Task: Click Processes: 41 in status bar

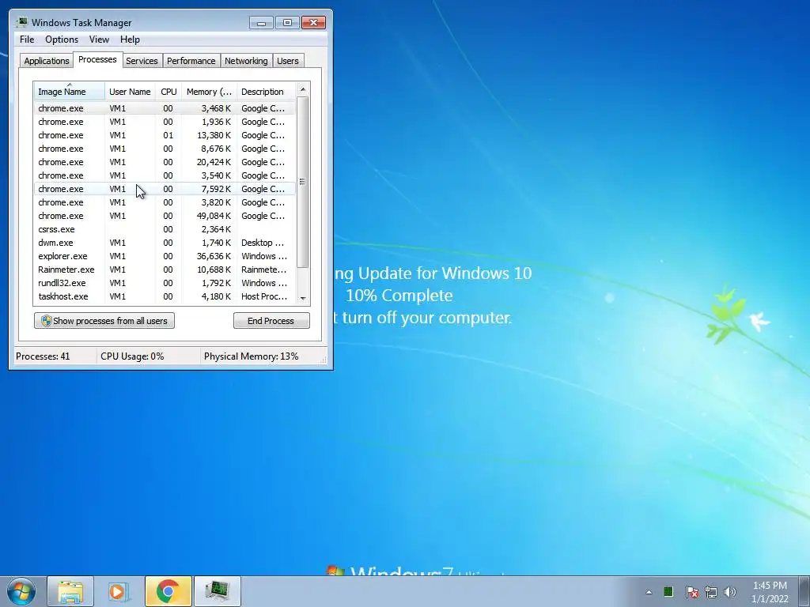Action: (43, 356)
